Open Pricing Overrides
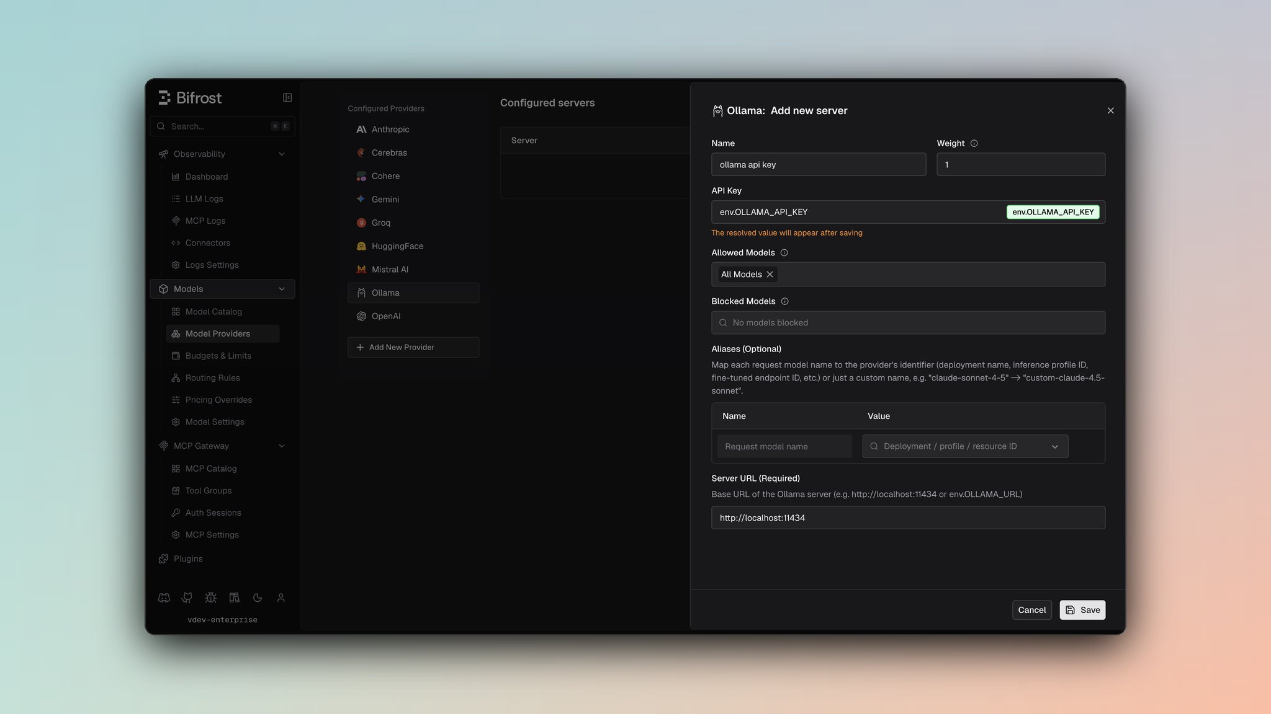This screenshot has height=714, width=1271. [x=223, y=400]
